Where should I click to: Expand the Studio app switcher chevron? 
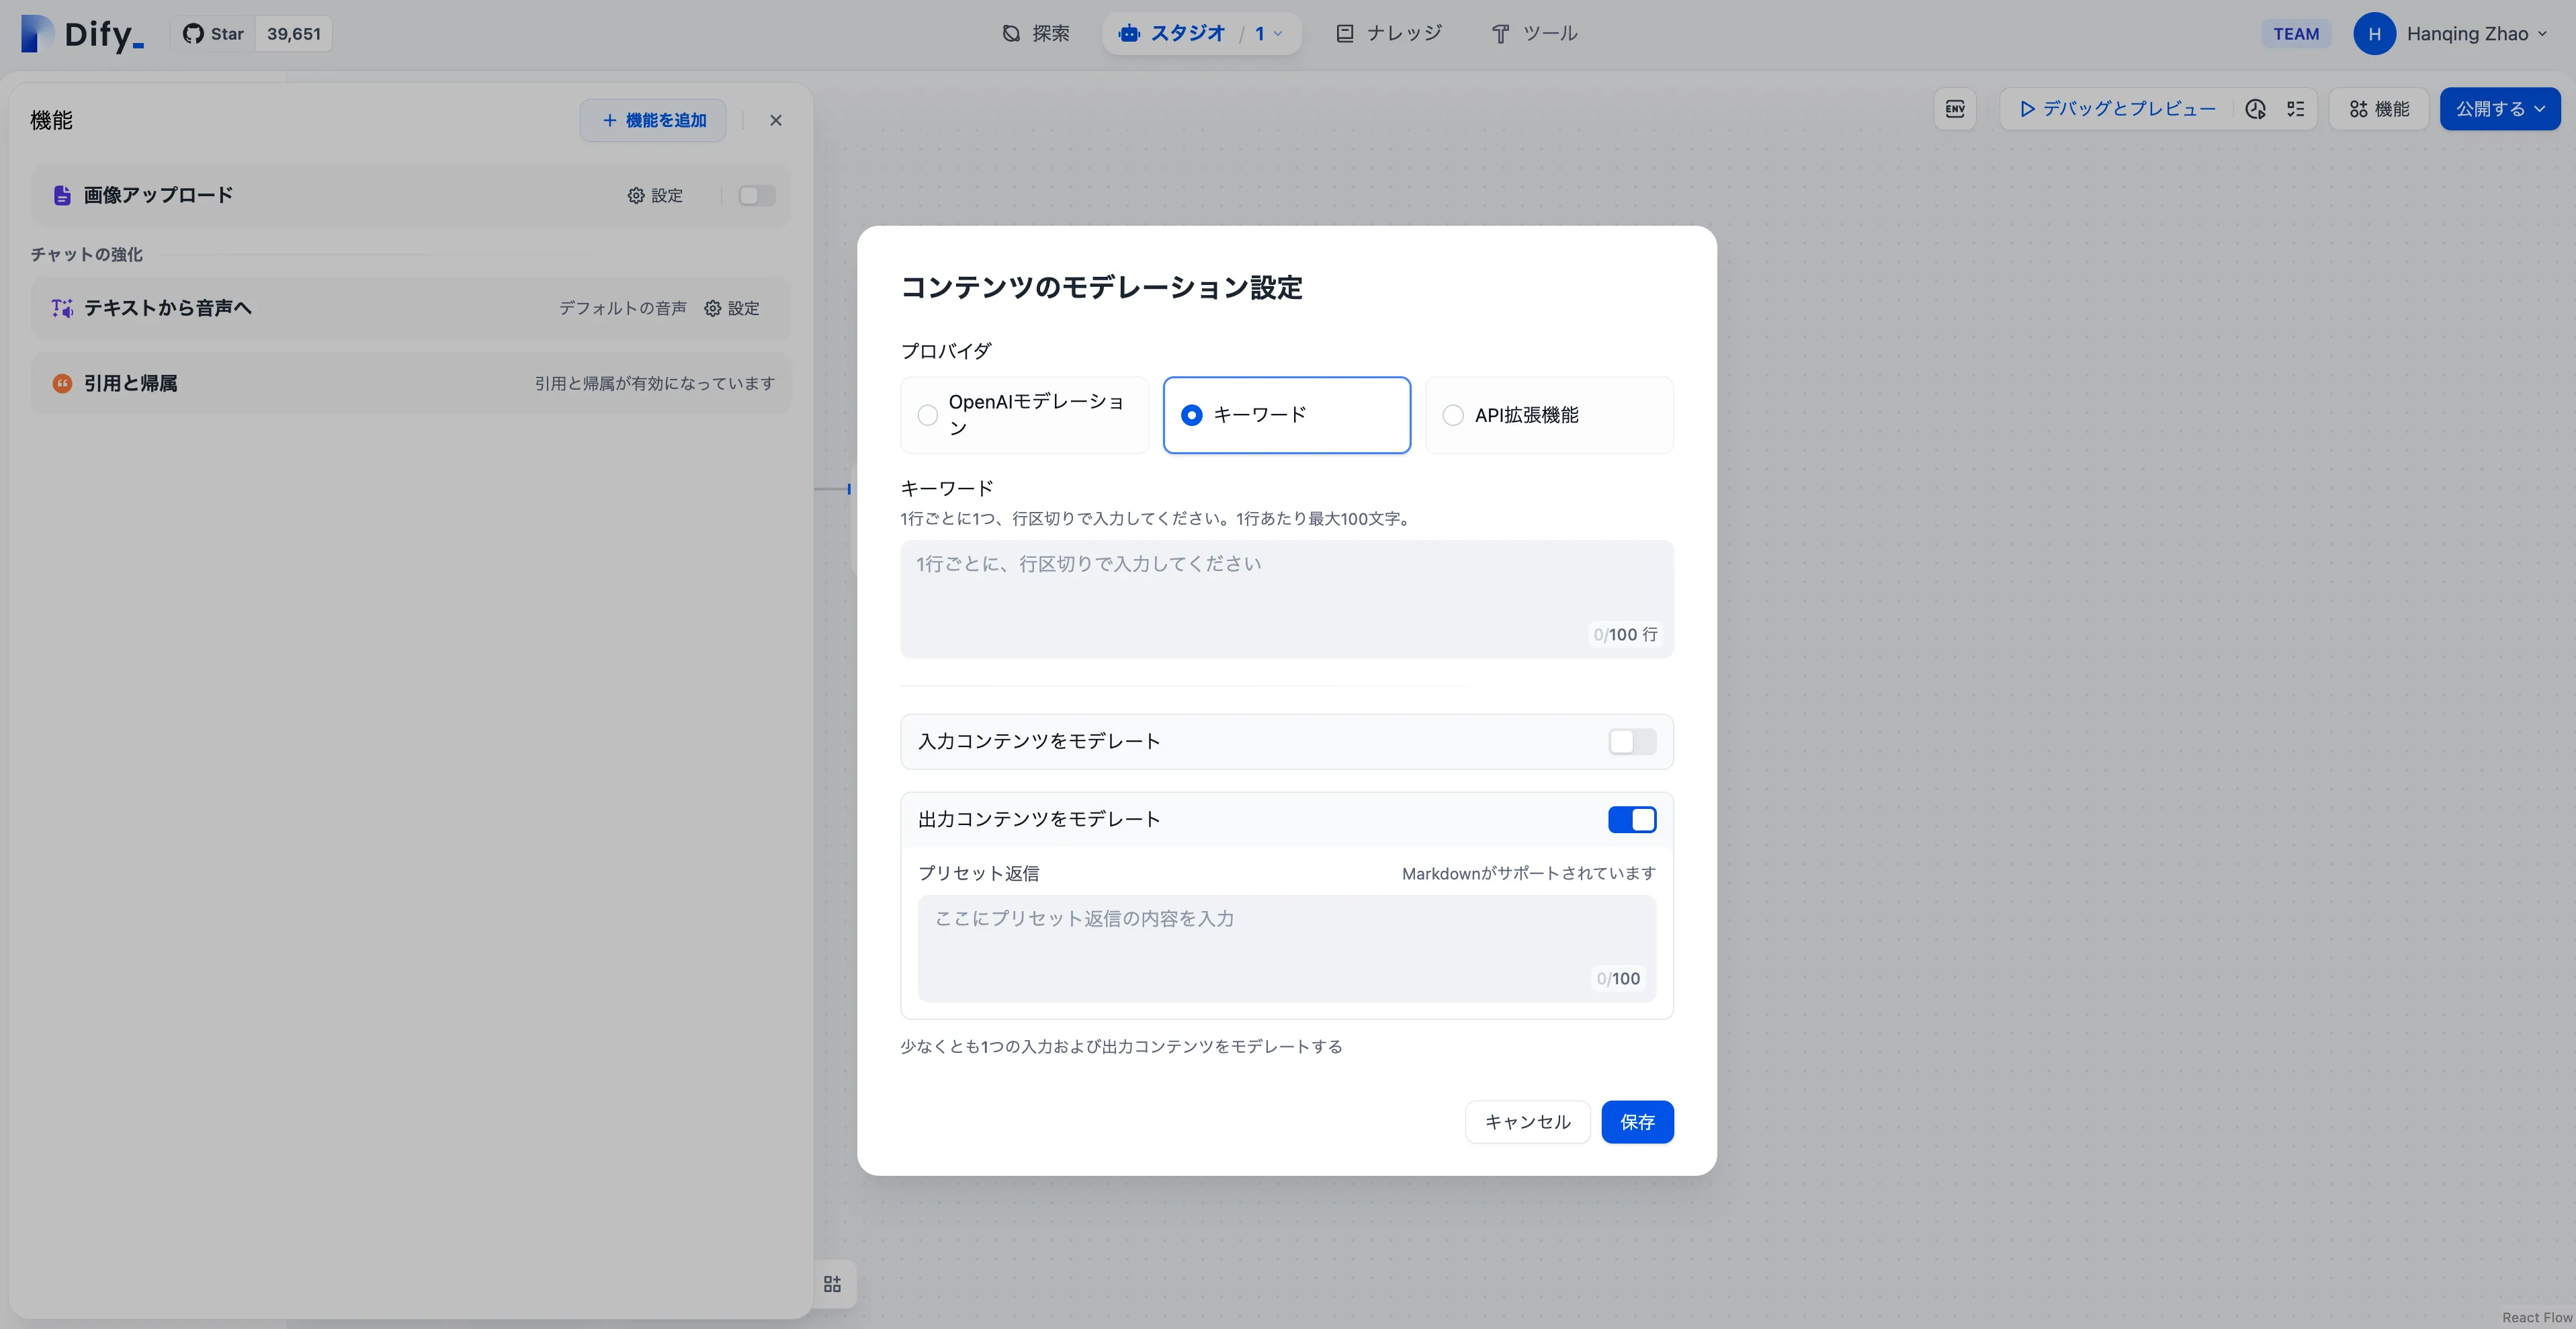[x=1277, y=34]
